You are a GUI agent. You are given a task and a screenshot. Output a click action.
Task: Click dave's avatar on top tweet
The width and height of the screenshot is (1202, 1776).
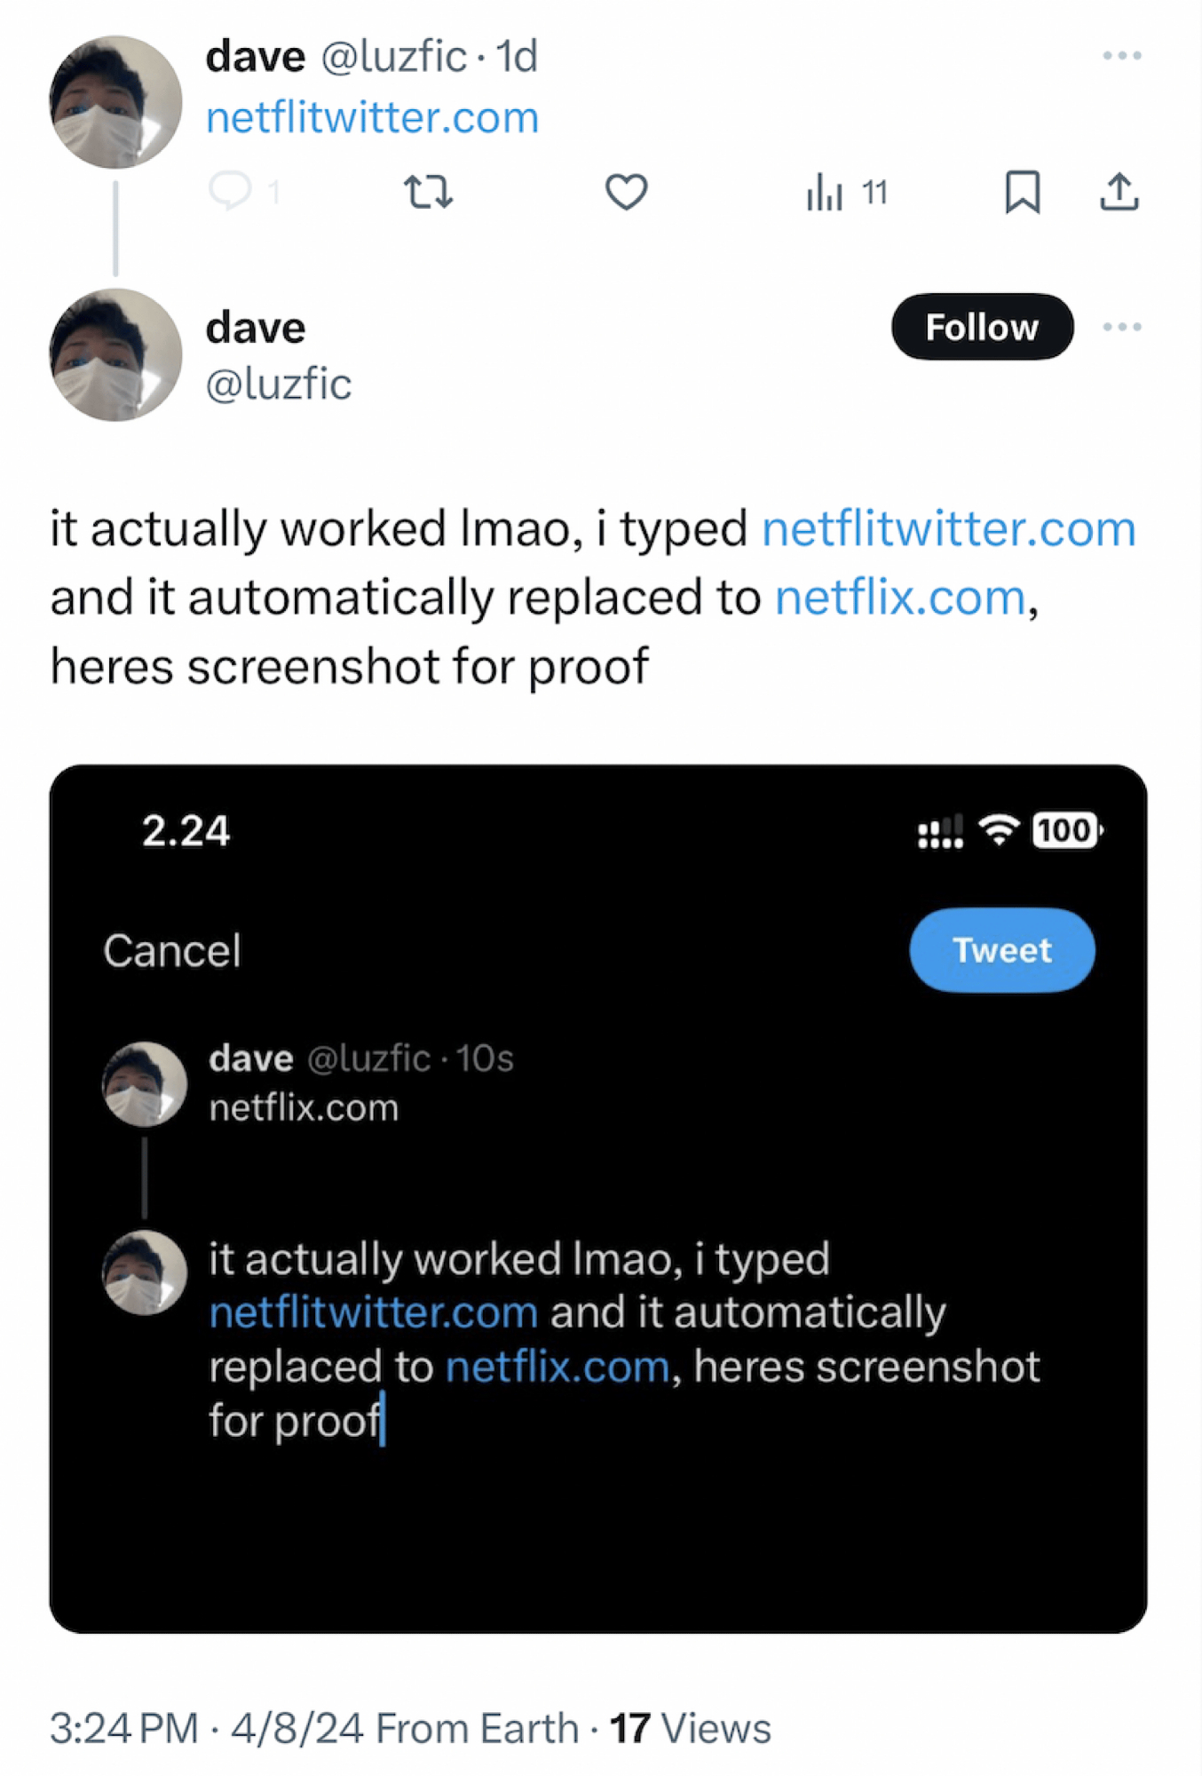115,102
